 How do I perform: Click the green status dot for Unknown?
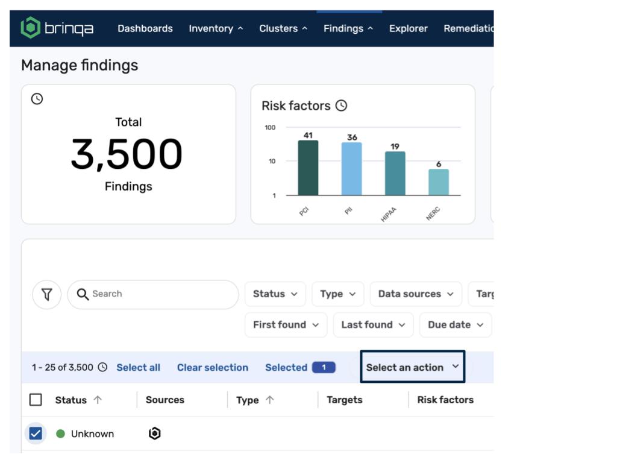point(61,433)
